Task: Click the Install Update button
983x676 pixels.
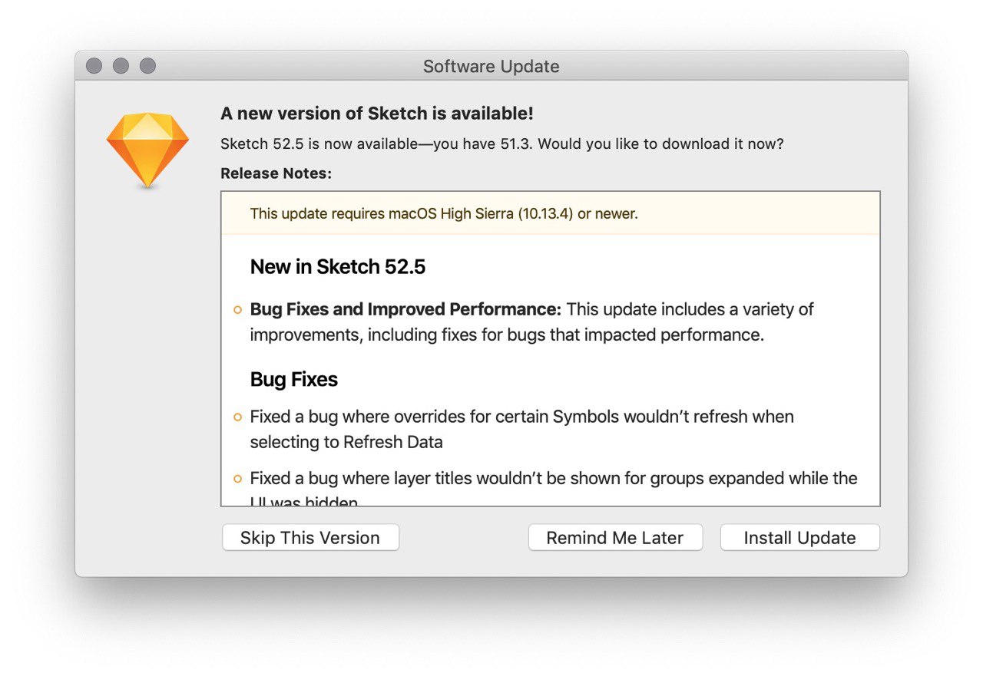Action: (799, 538)
